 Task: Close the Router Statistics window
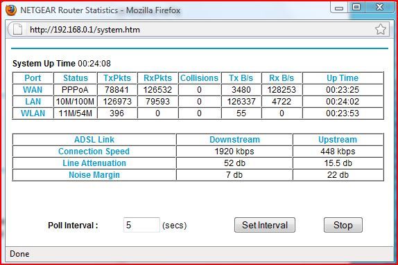coord(379,8)
